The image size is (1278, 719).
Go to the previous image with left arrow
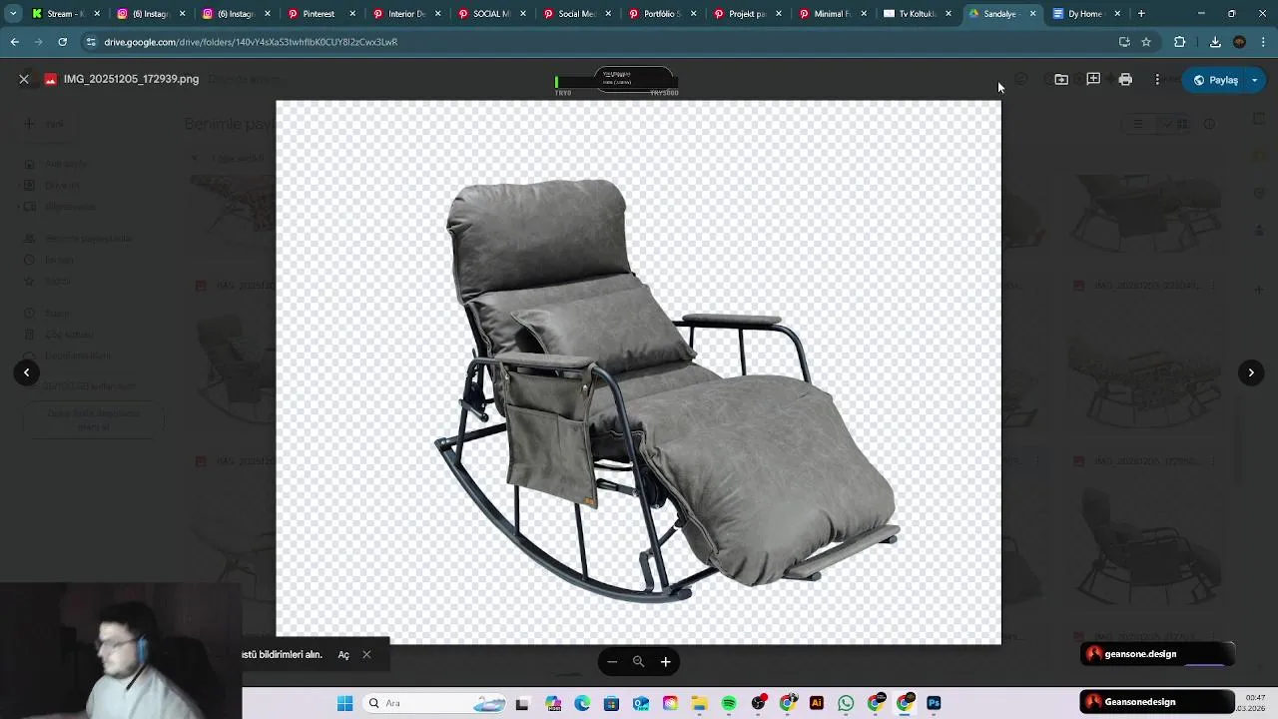point(27,372)
